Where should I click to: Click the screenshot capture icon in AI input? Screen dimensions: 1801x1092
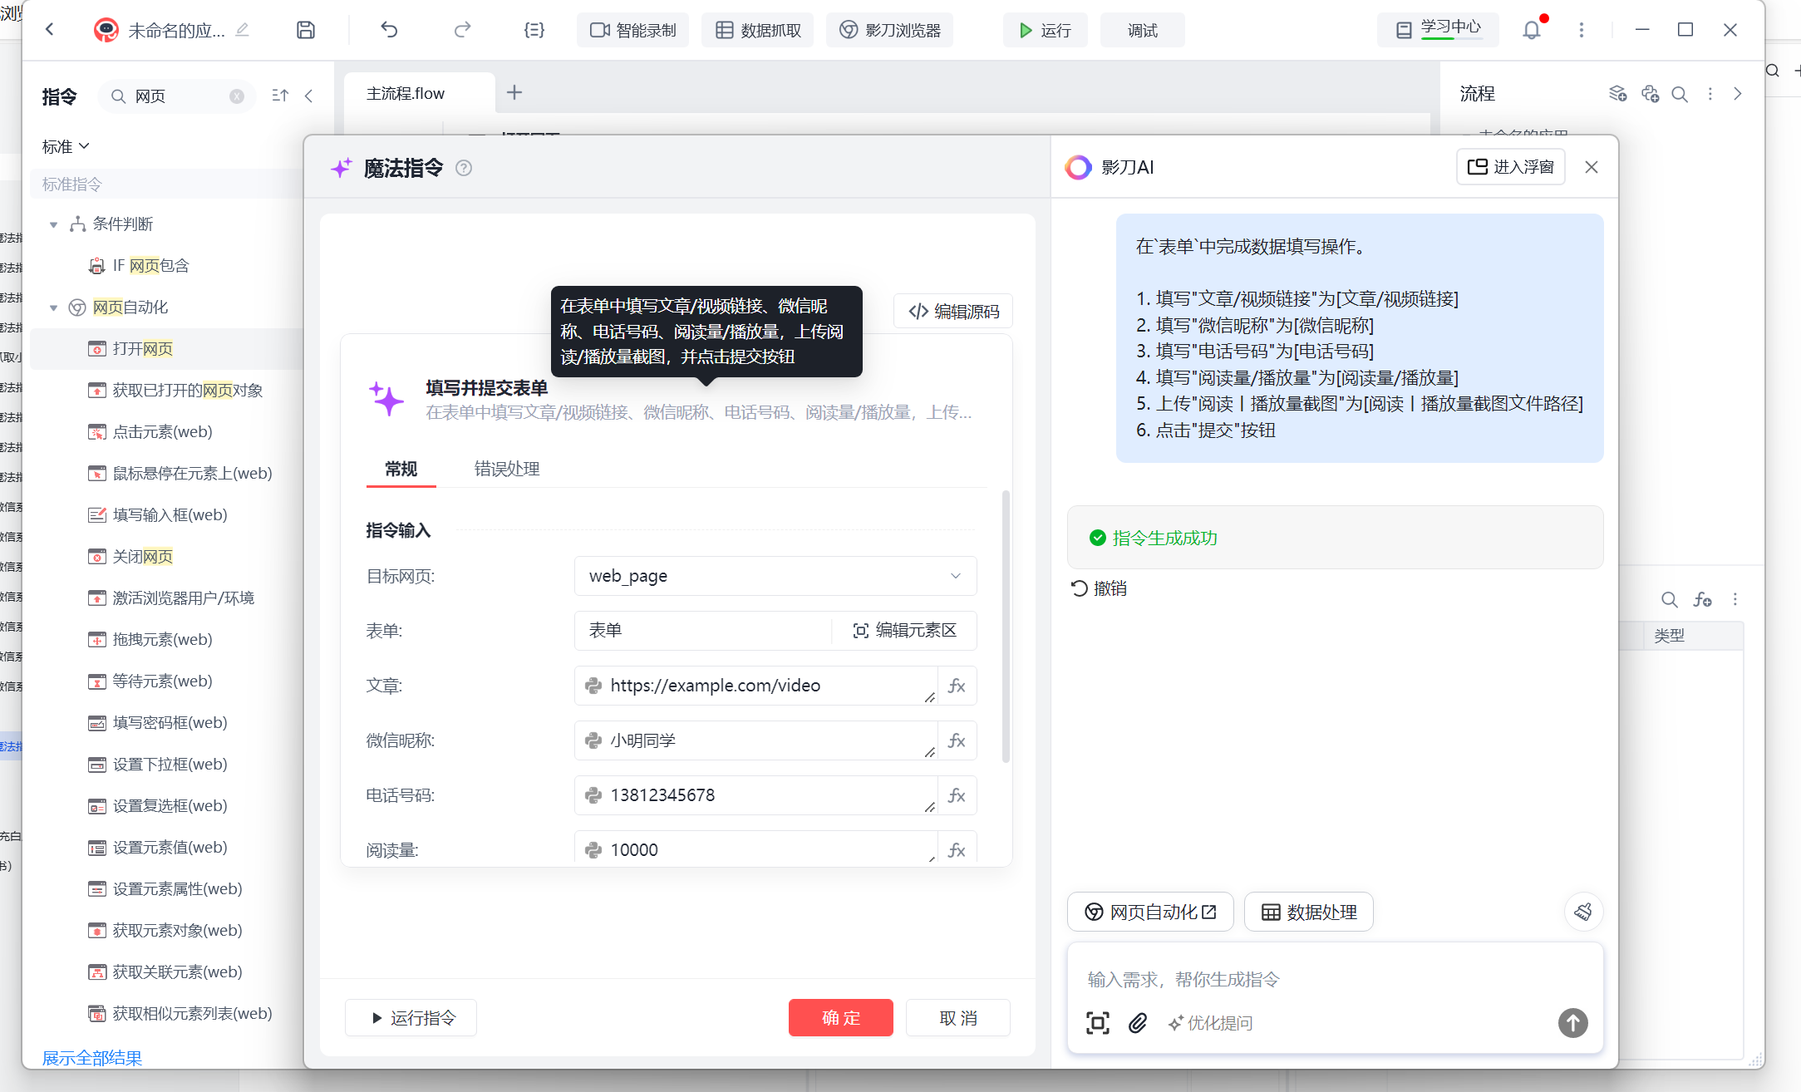[1097, 1023]
